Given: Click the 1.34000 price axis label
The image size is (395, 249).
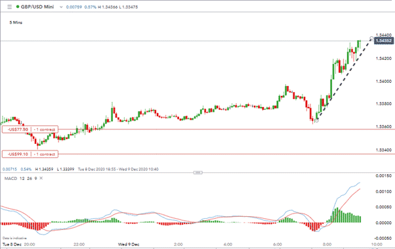Looking at the screenshot, I should pyautogui.click(x=384, y=81).
